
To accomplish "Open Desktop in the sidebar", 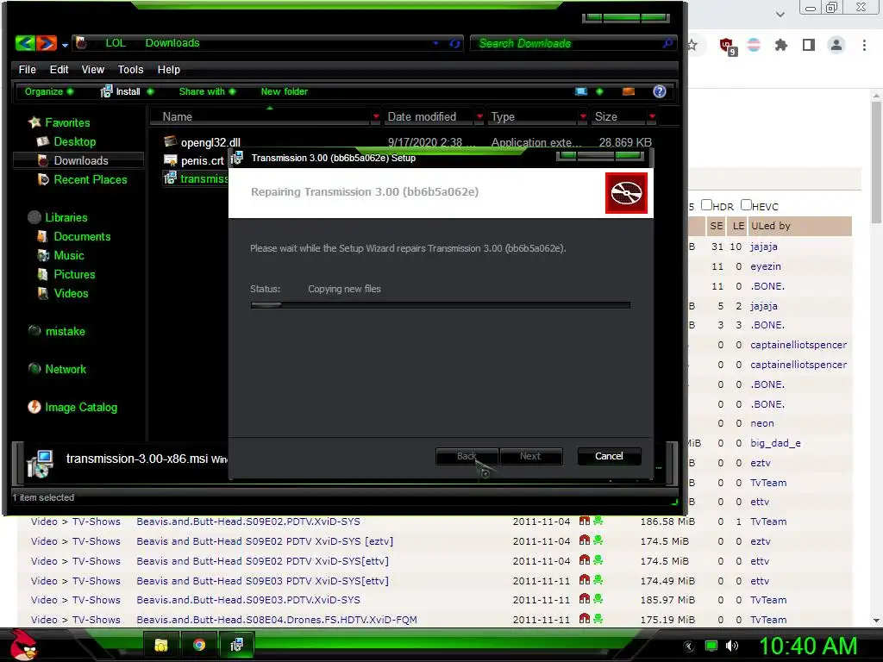I will coord(66,141).
